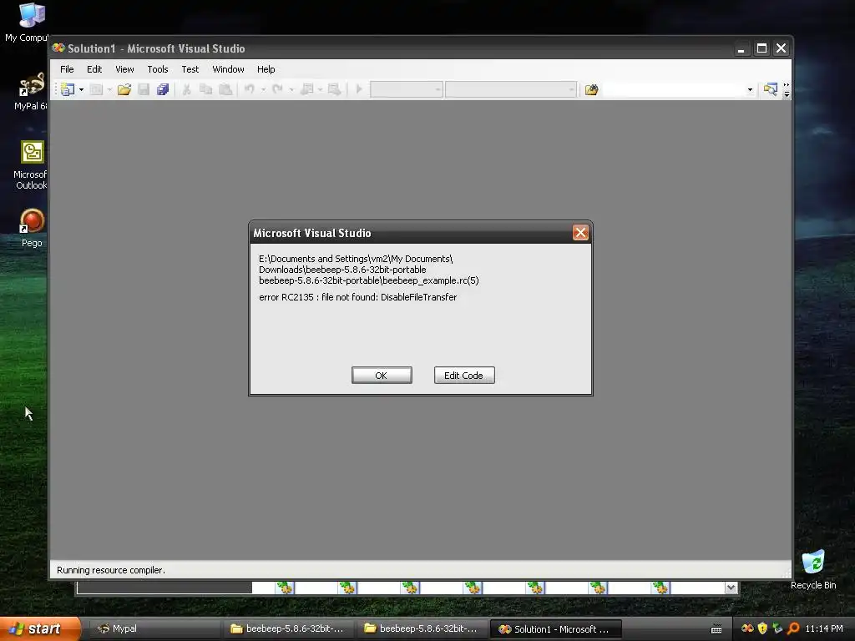Viewport: 855px width, 641px height.
Task: Click the network connection tray icon
Action: [777, 628]
